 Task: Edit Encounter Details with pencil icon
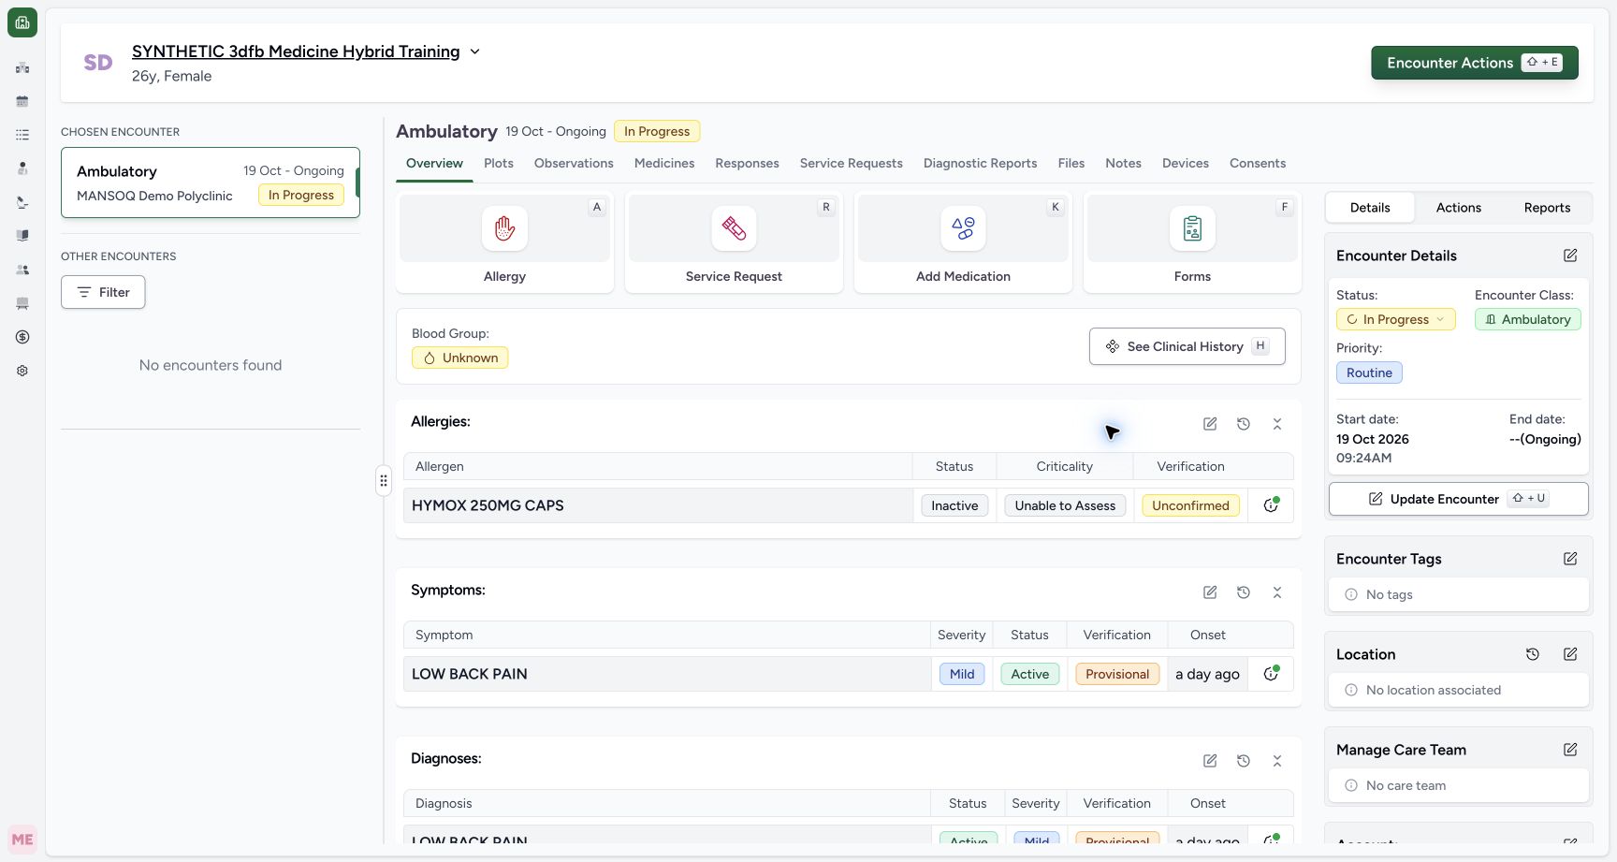(x=1570, y=256)
